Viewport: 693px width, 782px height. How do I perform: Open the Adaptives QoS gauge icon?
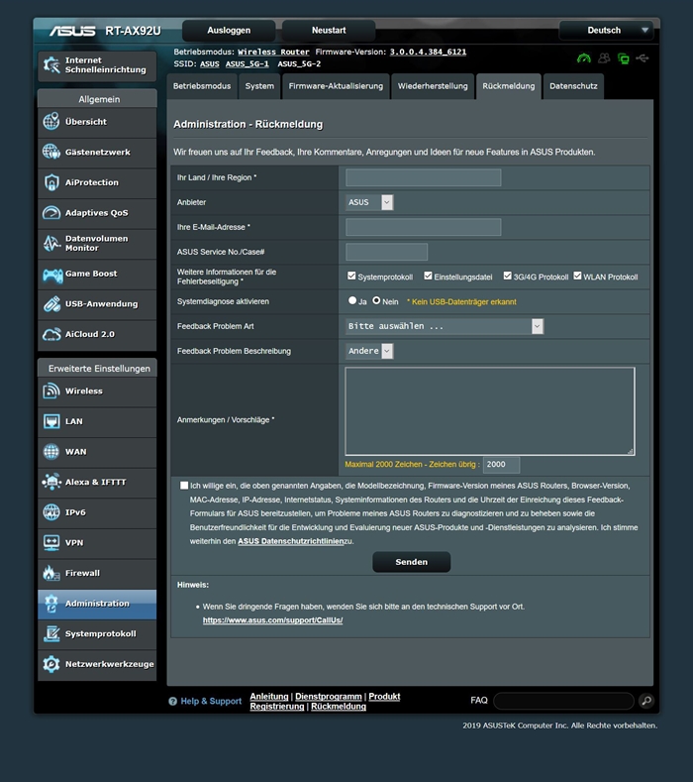tap(51, 212)
